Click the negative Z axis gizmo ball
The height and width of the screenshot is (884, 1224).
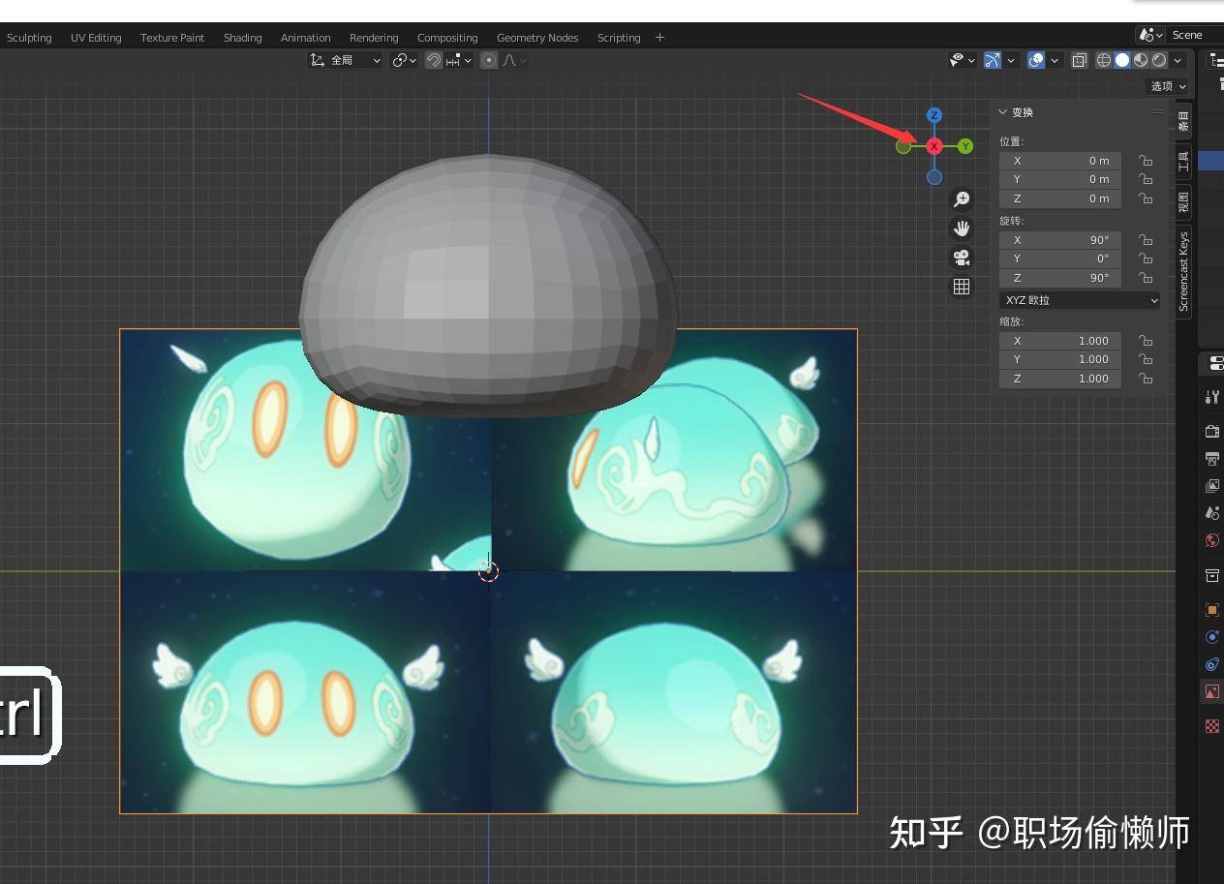pyautogui.click(x=934, y=177)
